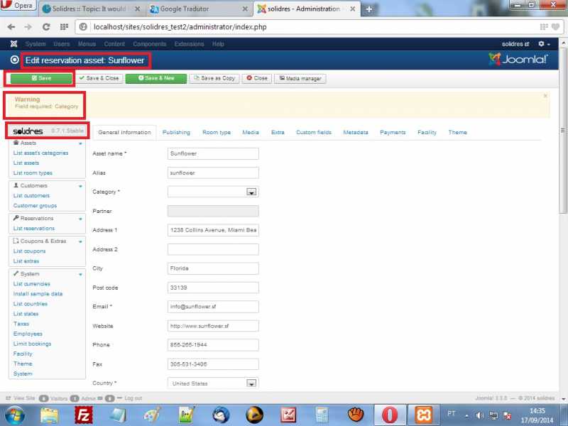Launch FileZilla from the taskbar
The image size is (568, 426).
pos(84,415)
